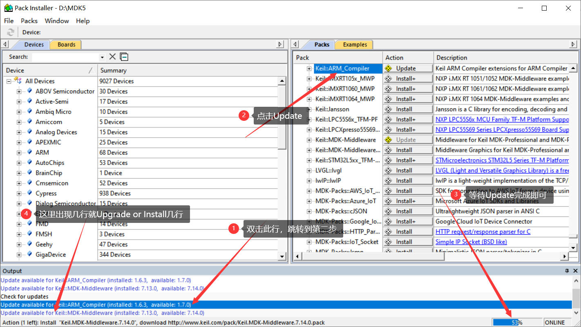Expand the ABOV Semiconductor node
This screenshot has width=581, height=327.
(19, 91)
